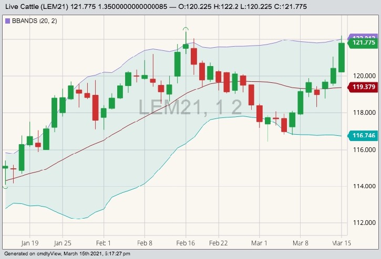Click the Feb 16 date axis label
Viewport: 381px width, 259px height.
186,243
